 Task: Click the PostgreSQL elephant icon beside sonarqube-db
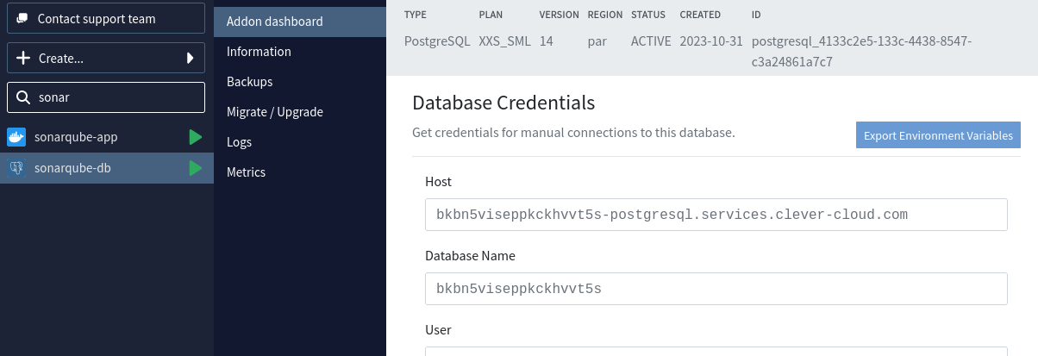(x=16, y=168)
